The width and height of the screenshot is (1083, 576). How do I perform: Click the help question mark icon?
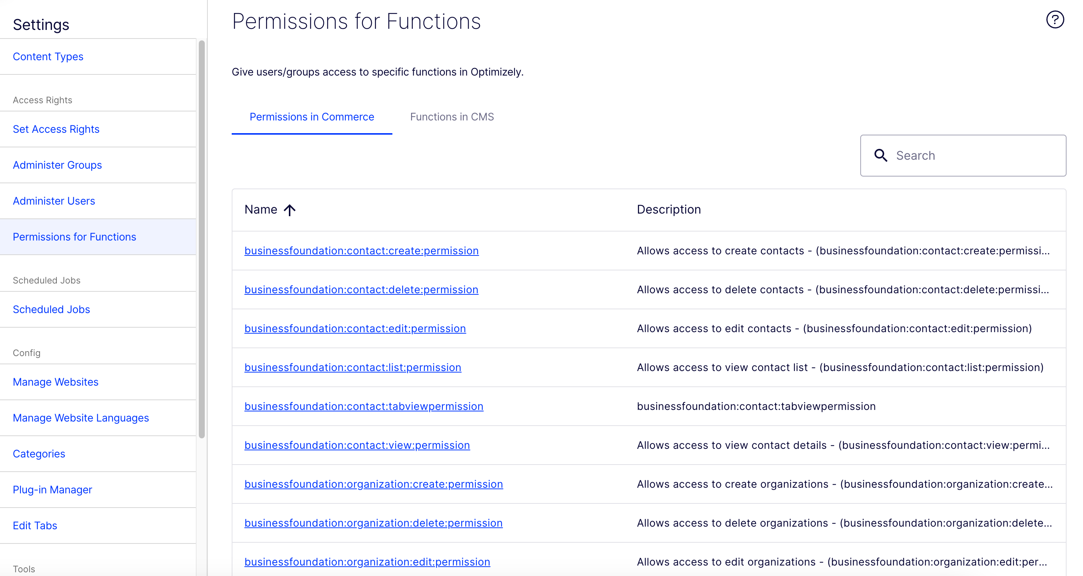1055,20
